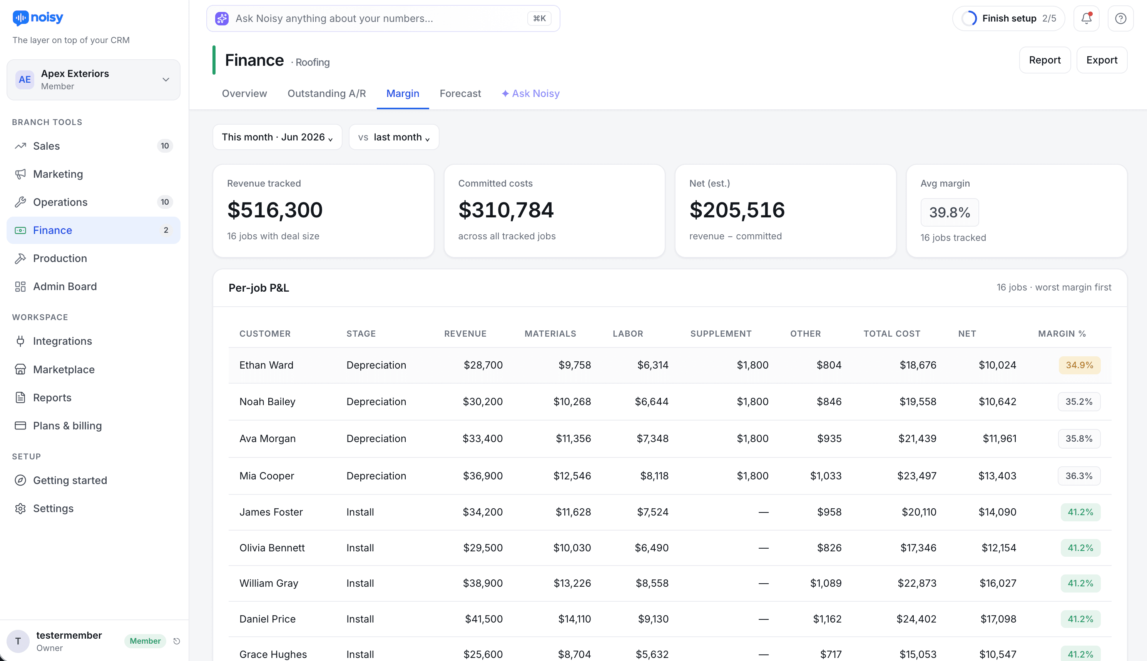The height and width of the screenshot is (661, 1147).
Task: Click the AE workspace avatar
Action: pos(25,79)
